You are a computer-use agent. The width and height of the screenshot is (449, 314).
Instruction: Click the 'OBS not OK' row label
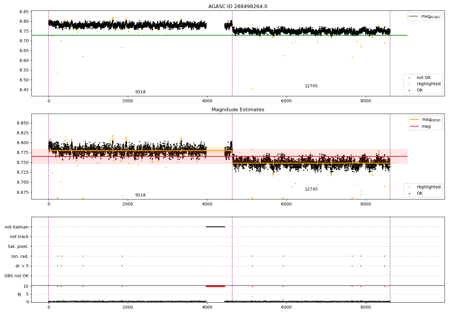(17, 276)
